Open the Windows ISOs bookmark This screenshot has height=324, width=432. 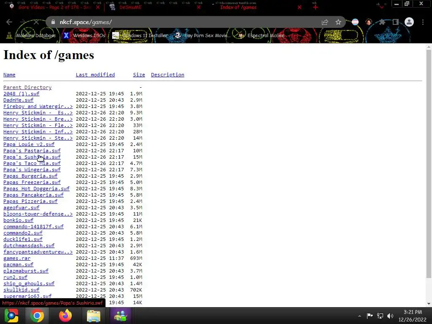point(84,35)
